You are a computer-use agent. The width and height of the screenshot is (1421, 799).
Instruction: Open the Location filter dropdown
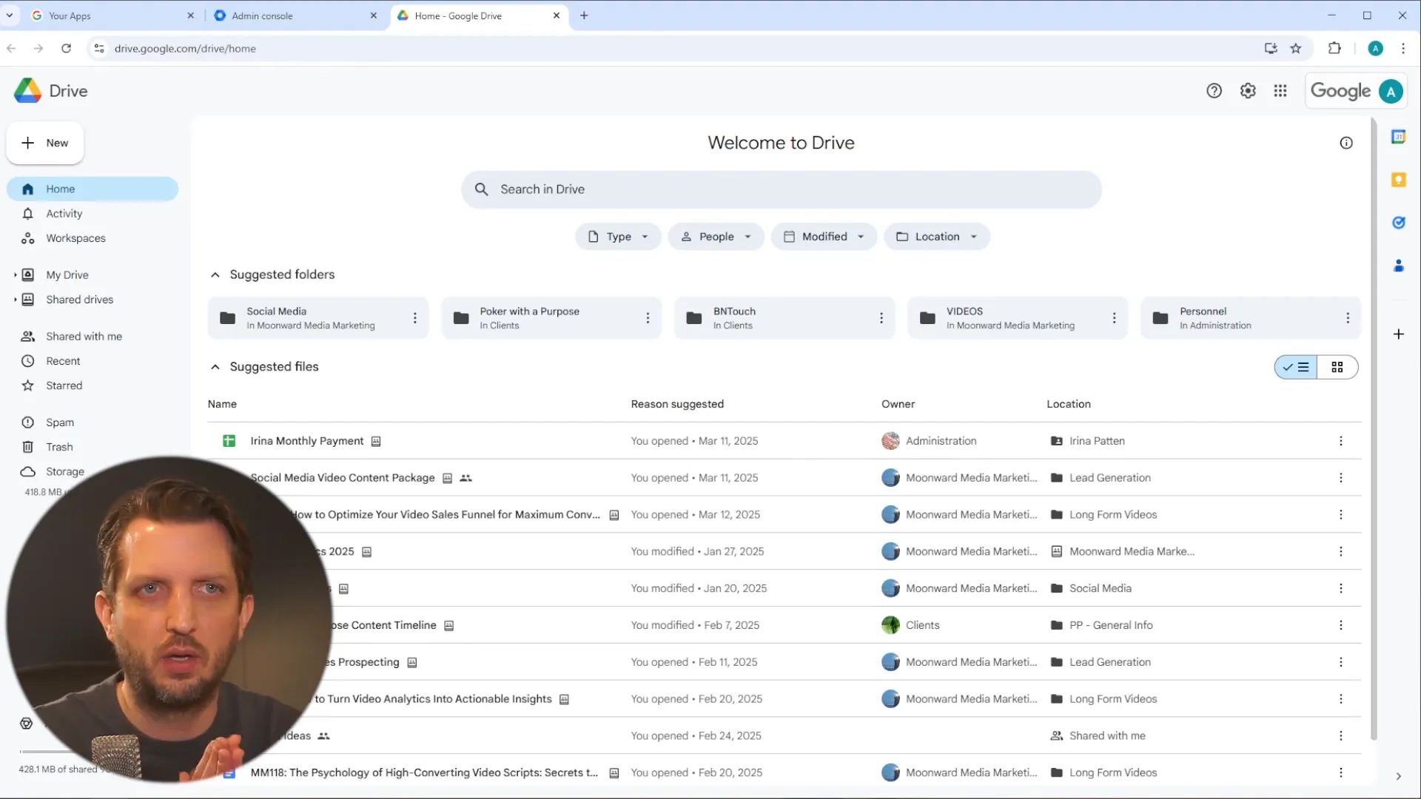pos(936,237)
